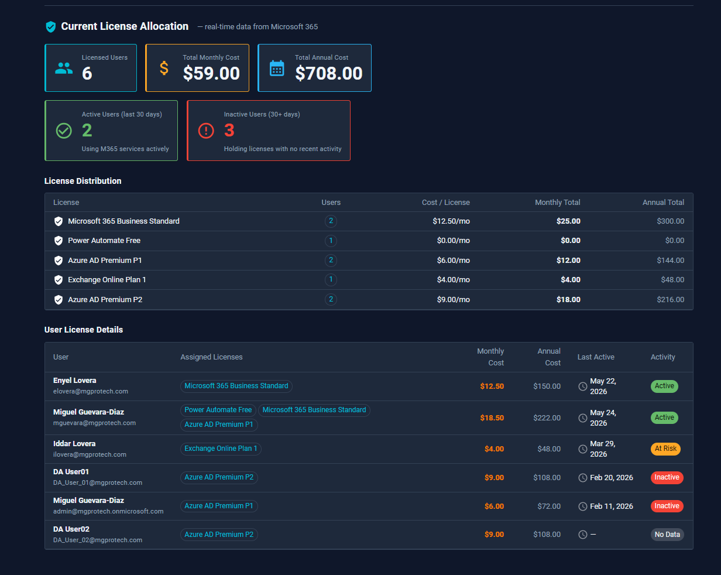
Task: Click the Feb 20, 2026 last active date
Action: (x=612, y=478)
